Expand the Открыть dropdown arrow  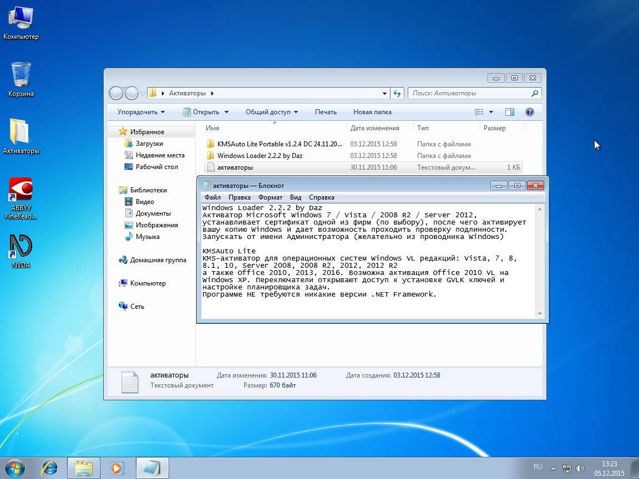click(226, 112)
